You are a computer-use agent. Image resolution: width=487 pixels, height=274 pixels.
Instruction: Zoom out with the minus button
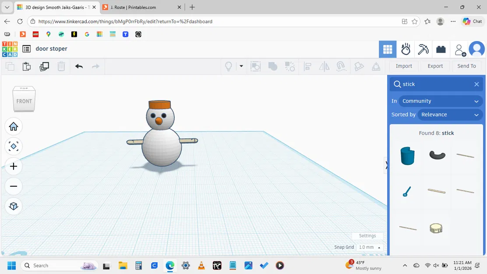pos(13,186)
